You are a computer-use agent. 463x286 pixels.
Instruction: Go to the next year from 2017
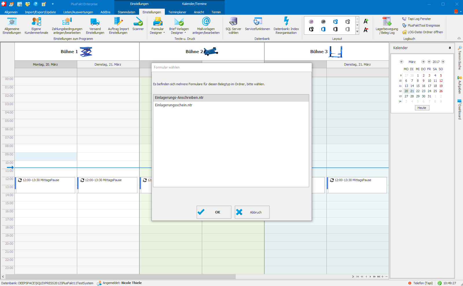pyautogui.click(x=443, y=62)
